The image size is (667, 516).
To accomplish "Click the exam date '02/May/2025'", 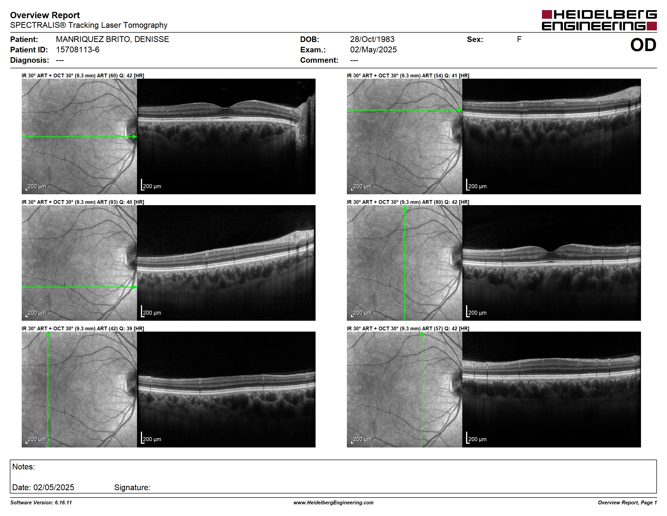I will click(x=373, y=50).
